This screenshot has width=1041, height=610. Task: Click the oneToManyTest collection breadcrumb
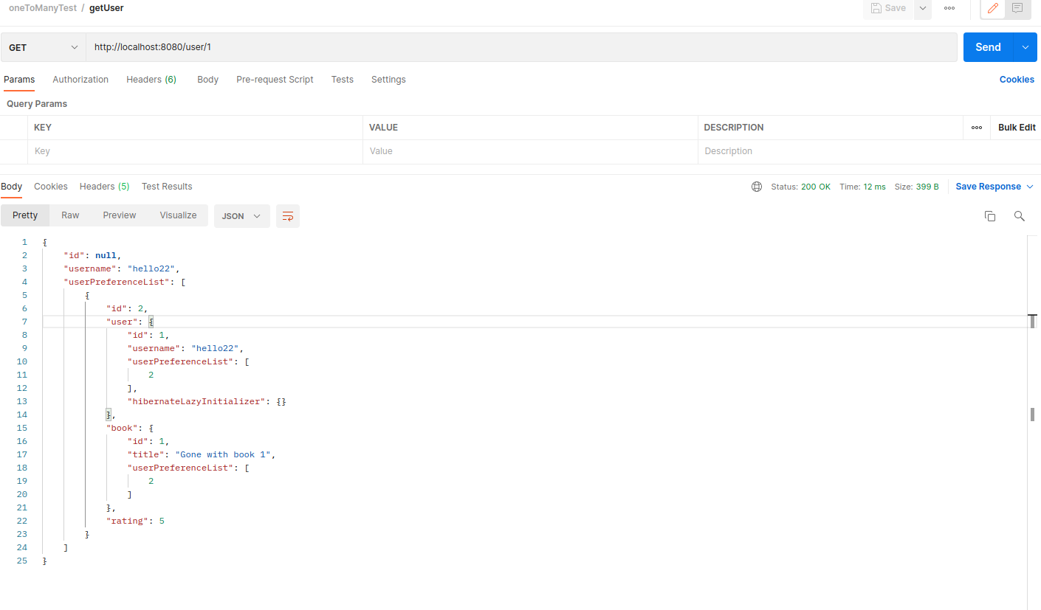43,8
